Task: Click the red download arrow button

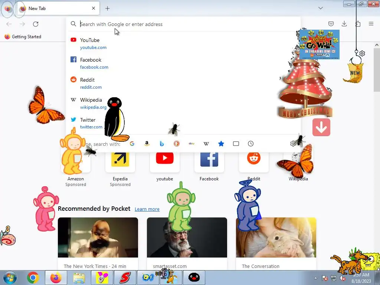Action: [321, 127]
